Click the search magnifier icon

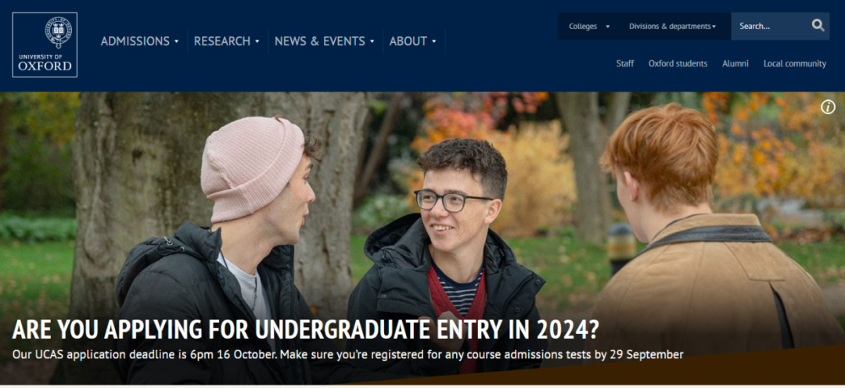[x=818, y=25]
